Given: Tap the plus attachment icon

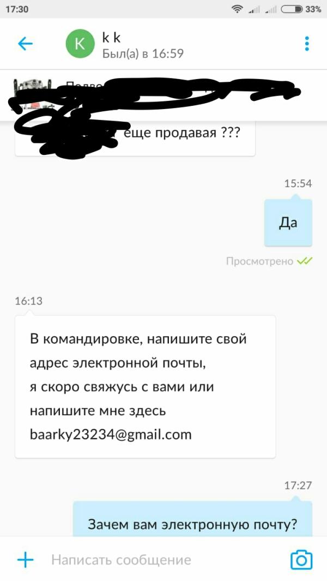Looking at the screenshot, I should (26, 560).
